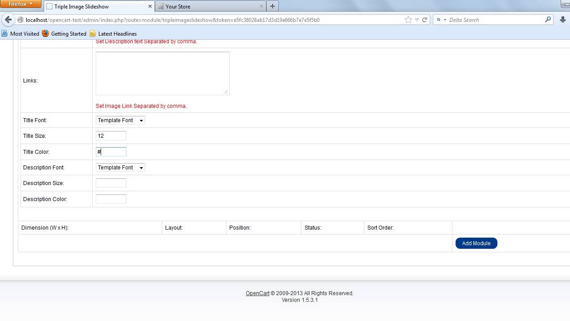Viewport: 570px width, 321px height.
Task: Click the 'Dimension (W x H):' column header
Action: tap(45, 228)
